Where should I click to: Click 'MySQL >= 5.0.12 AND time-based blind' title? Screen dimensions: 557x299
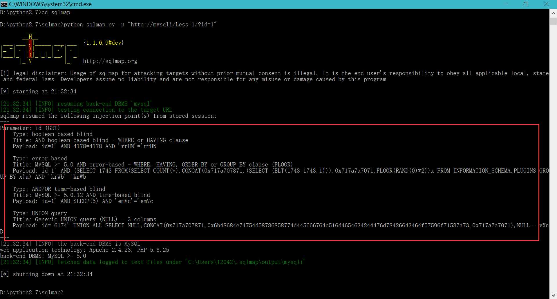pos(81,195)
